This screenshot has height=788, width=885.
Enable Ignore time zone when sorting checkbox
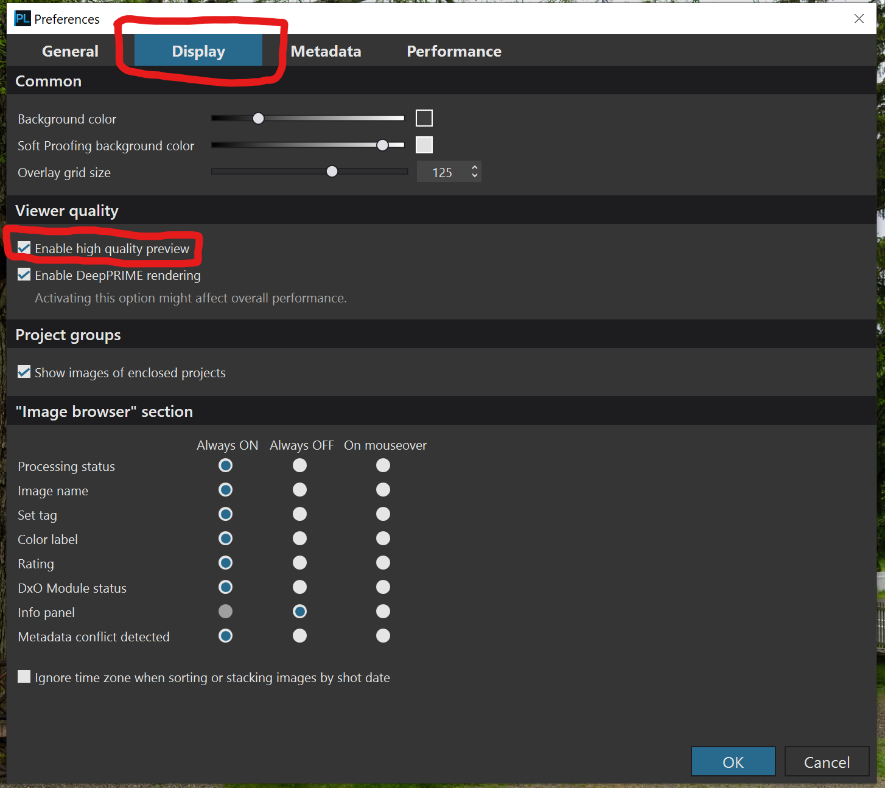tap(24, 677)
